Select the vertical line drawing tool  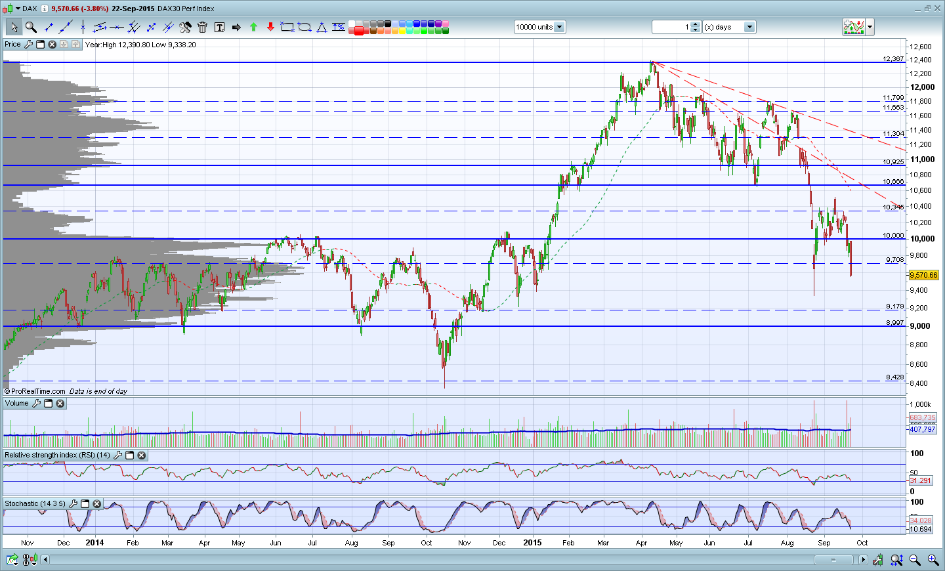(83, 27)
